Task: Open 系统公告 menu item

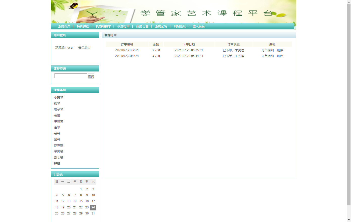Action: 161,26
